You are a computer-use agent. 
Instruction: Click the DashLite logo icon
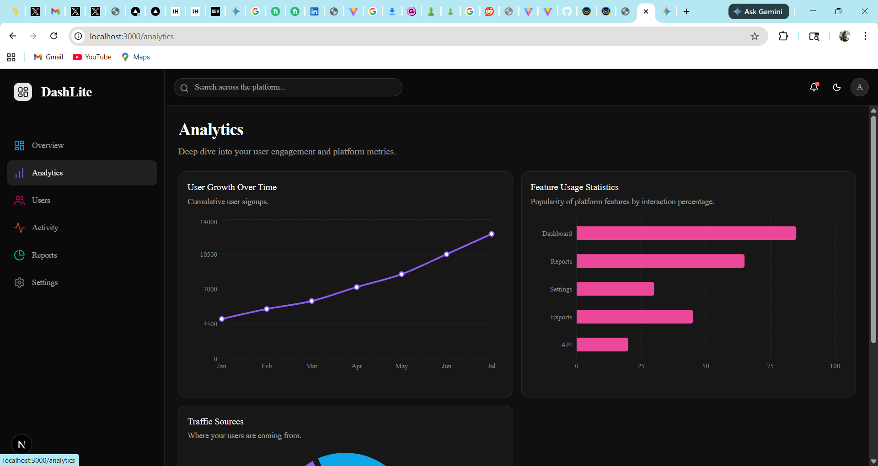(22, 91)
